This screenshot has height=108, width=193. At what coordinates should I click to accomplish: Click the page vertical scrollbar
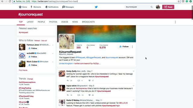(192, 12)
